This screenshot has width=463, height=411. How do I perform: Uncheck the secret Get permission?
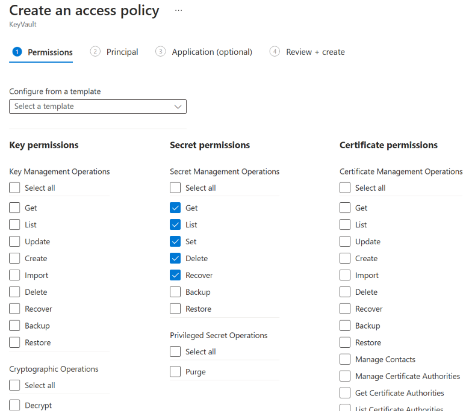(175, 208)
